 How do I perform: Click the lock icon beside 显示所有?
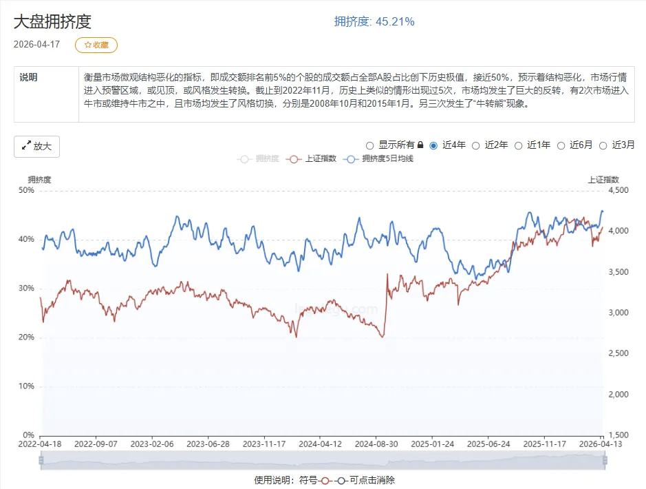point(420,145)
